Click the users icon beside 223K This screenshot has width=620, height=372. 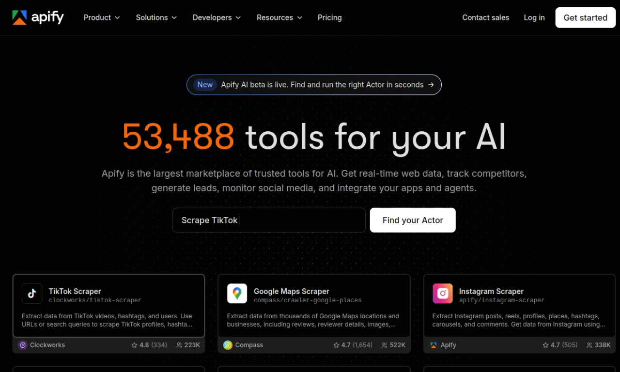(x=179, y=345)
